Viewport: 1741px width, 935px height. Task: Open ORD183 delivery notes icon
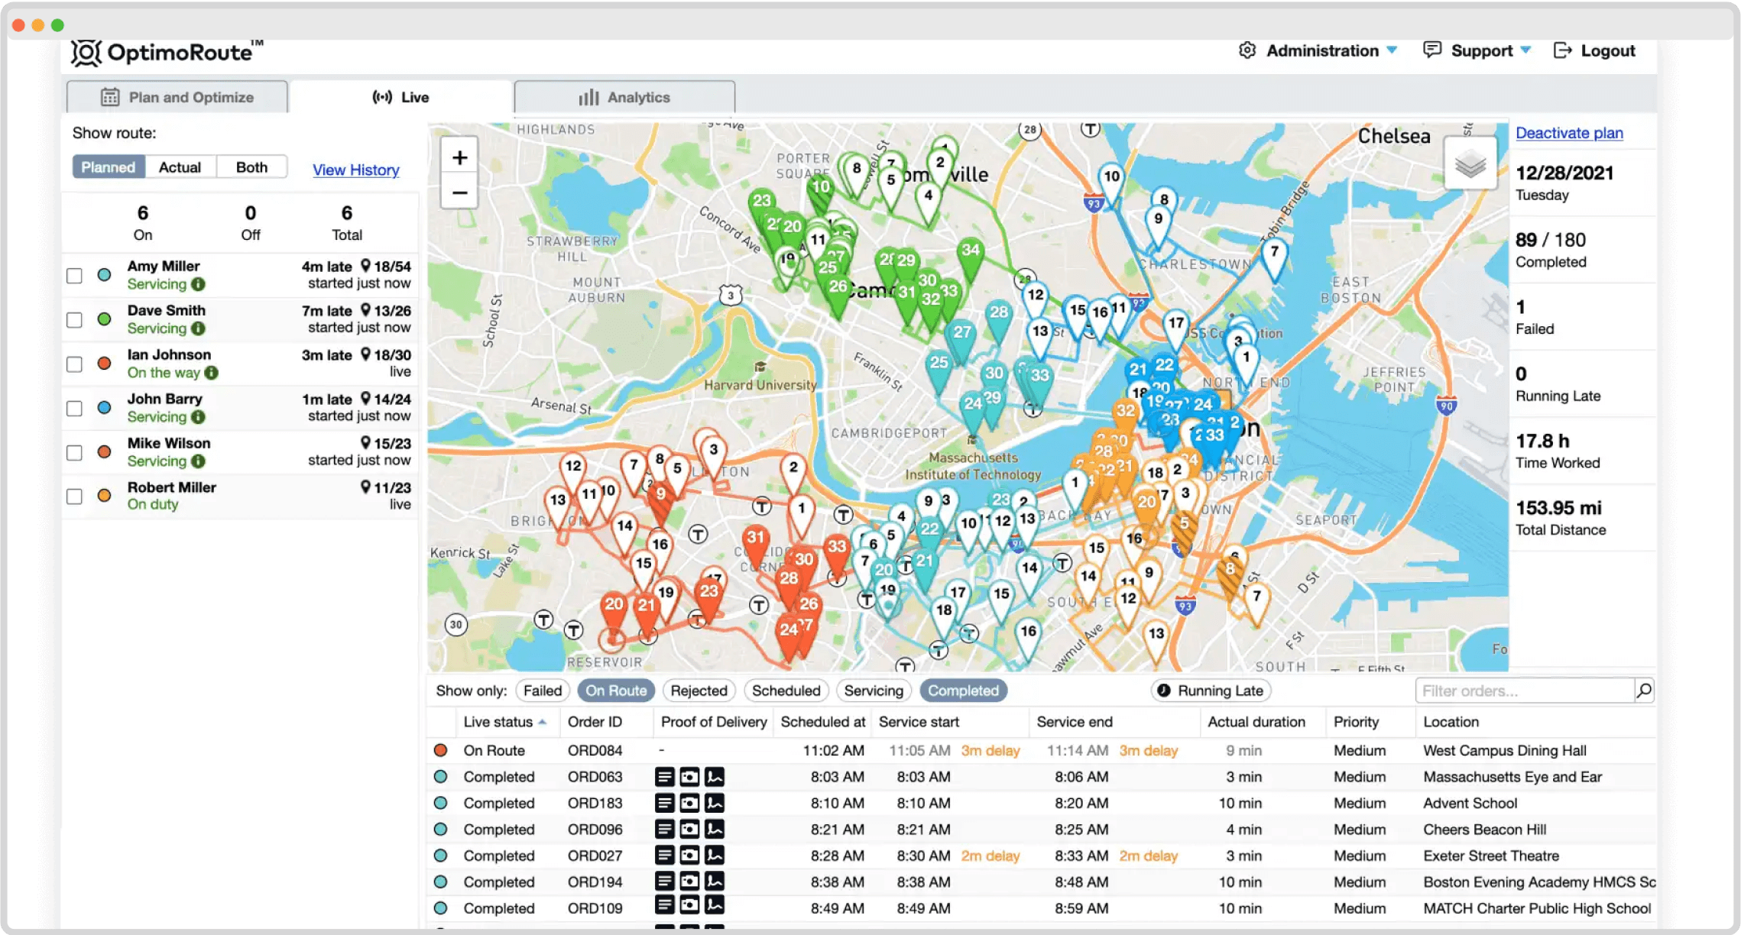[x=665, y=803]
